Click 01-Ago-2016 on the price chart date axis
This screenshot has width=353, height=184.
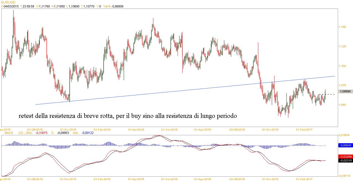[202, 129]
